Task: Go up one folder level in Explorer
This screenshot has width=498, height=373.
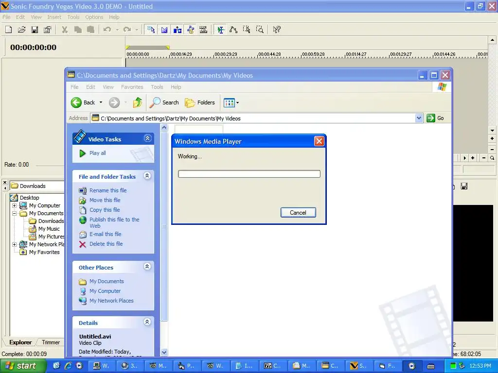Action: [x=138, y=102]
